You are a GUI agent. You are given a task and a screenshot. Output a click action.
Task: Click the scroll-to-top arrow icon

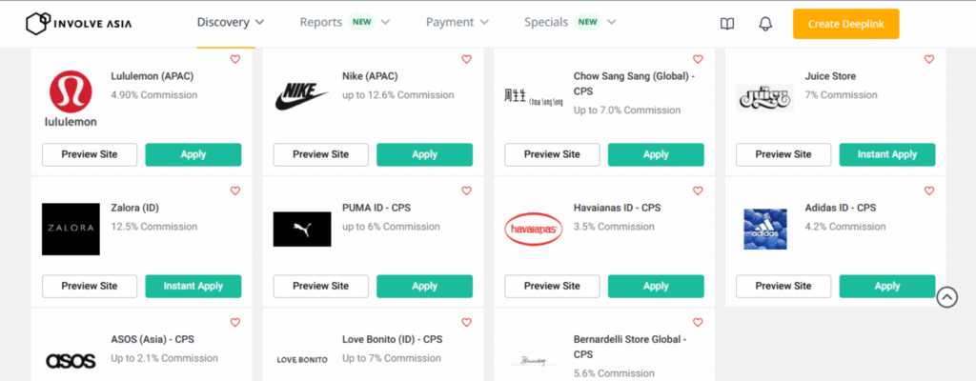(946, 297)
